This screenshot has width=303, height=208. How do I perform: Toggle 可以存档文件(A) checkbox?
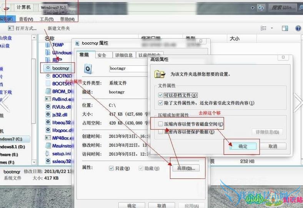tap(160, 95)
